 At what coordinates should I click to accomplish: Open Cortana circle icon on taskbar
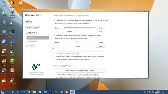13,92
